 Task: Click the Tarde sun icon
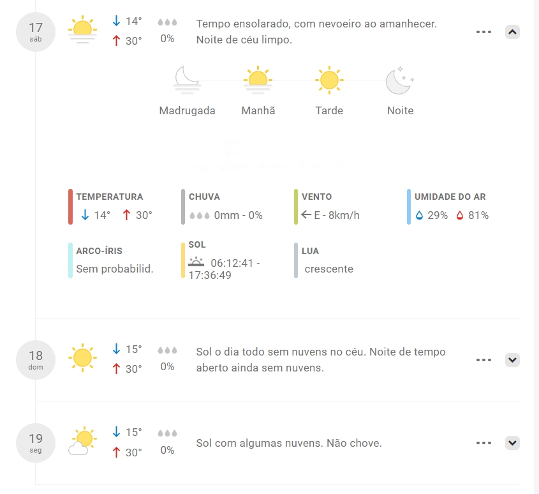point(329,80)
